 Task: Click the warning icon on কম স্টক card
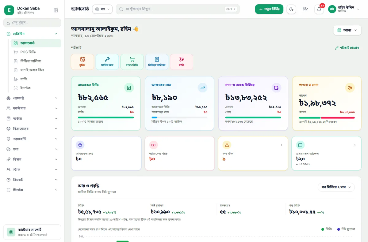[227, 145]
